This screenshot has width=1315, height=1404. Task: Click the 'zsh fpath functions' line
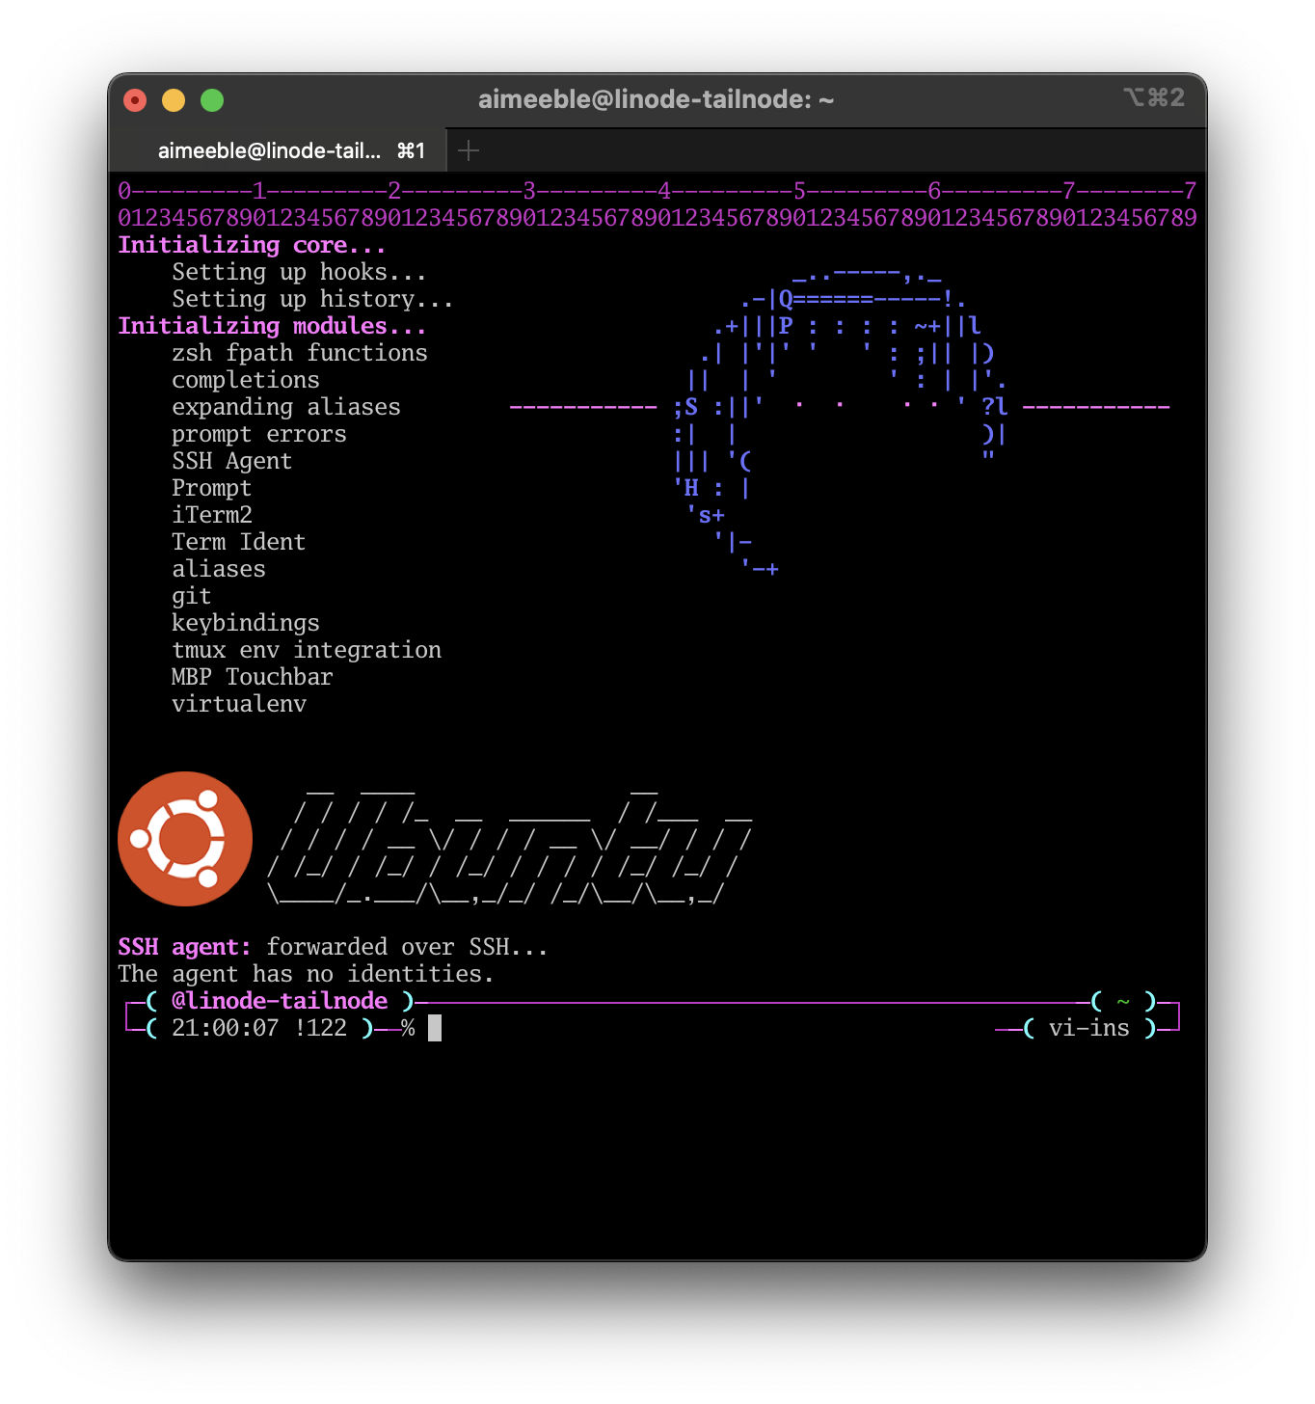299,353
